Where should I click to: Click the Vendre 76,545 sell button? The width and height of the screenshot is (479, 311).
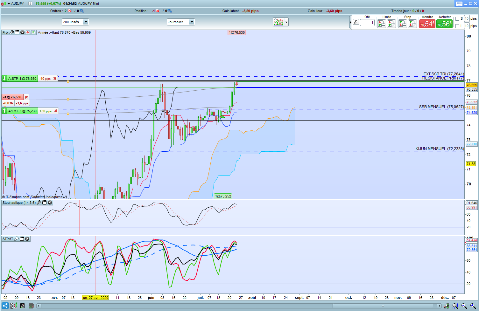[427, 24]
